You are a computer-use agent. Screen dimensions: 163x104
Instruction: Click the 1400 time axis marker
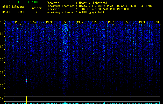click(x=157, y=22)
